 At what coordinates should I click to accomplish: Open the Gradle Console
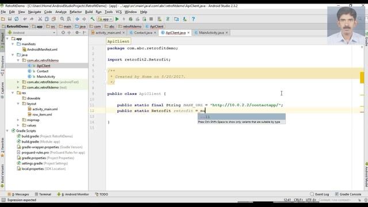coord(348,194)
